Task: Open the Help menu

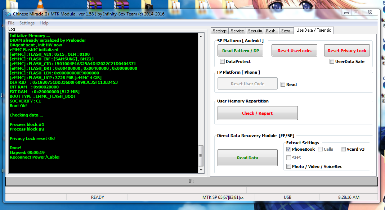Action: point(44,23)
